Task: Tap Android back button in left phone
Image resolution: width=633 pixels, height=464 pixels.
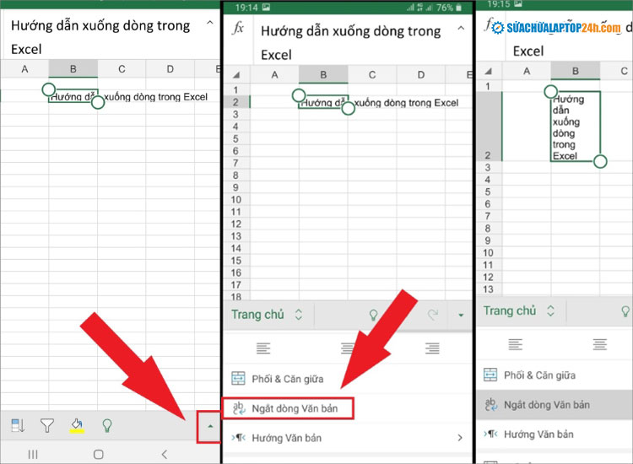Action: coord(165,455)
